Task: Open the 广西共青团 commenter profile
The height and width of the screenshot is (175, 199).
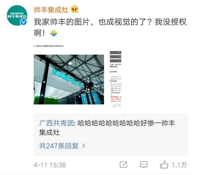Action: coord(56,123)
